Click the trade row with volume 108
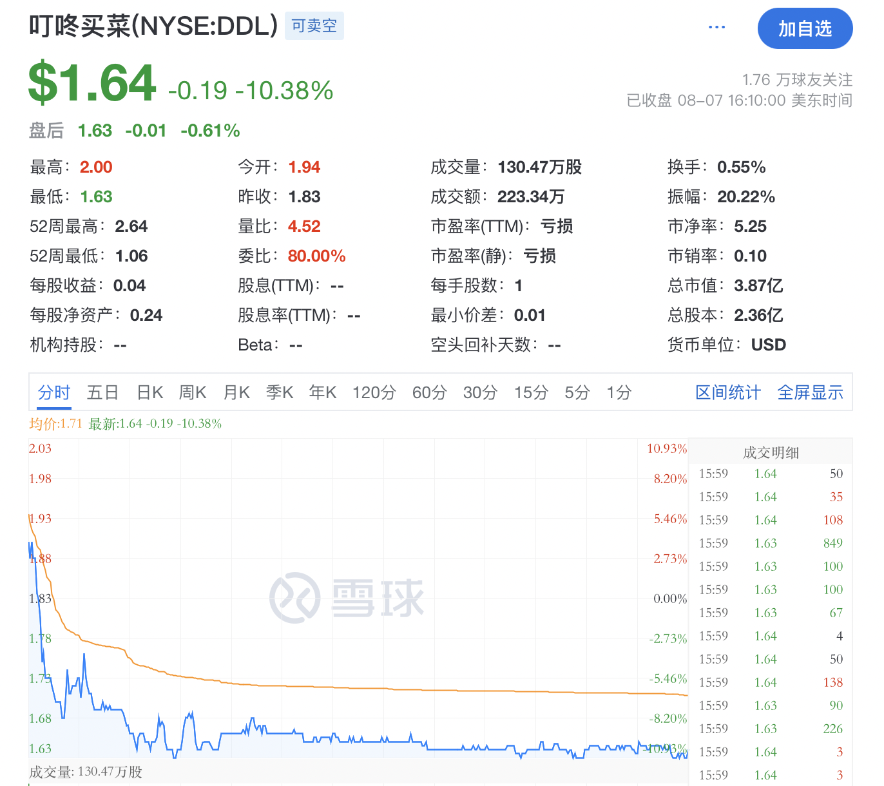The image size is (884, 786). coord(771,520)
